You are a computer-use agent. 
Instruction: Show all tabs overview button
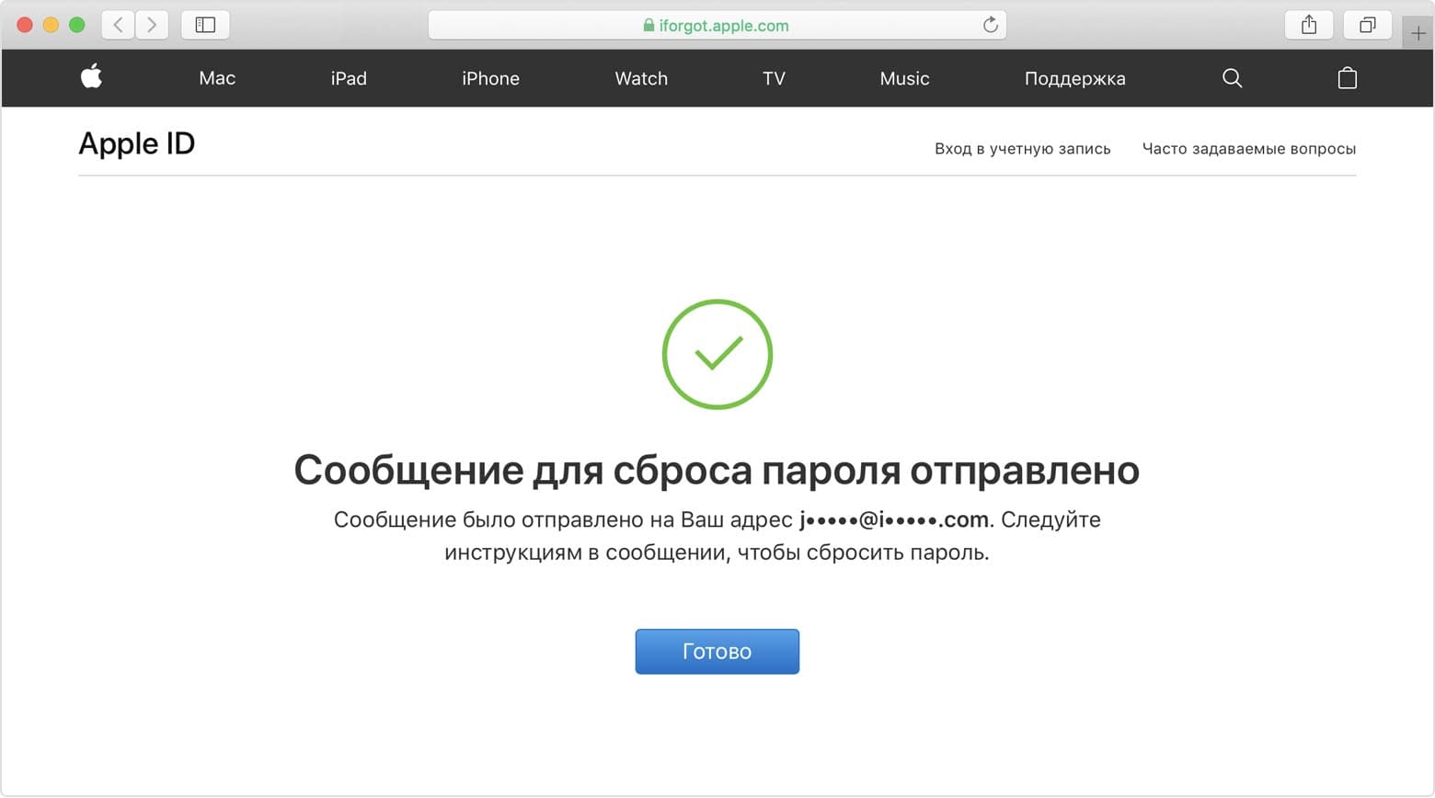click(x=1367, y=25)
